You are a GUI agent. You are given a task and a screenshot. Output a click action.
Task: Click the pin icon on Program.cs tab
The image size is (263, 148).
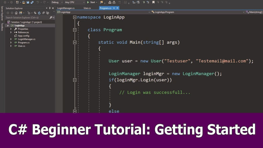[x=114, y=8]
